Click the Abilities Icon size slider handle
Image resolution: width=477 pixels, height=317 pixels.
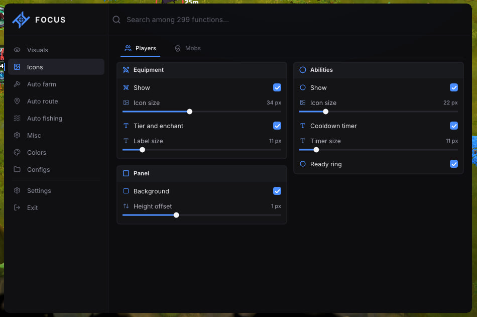[325, 112]
